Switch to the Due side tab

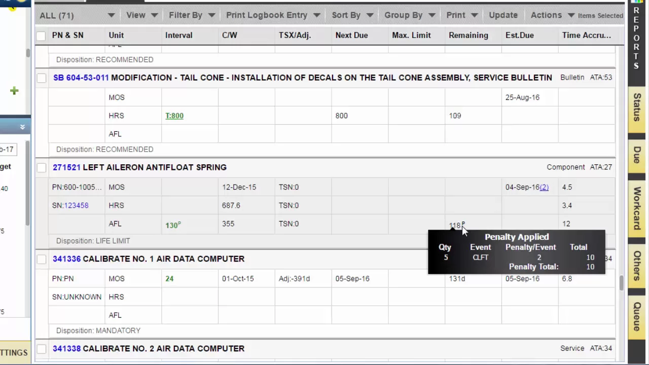(637, 155)
